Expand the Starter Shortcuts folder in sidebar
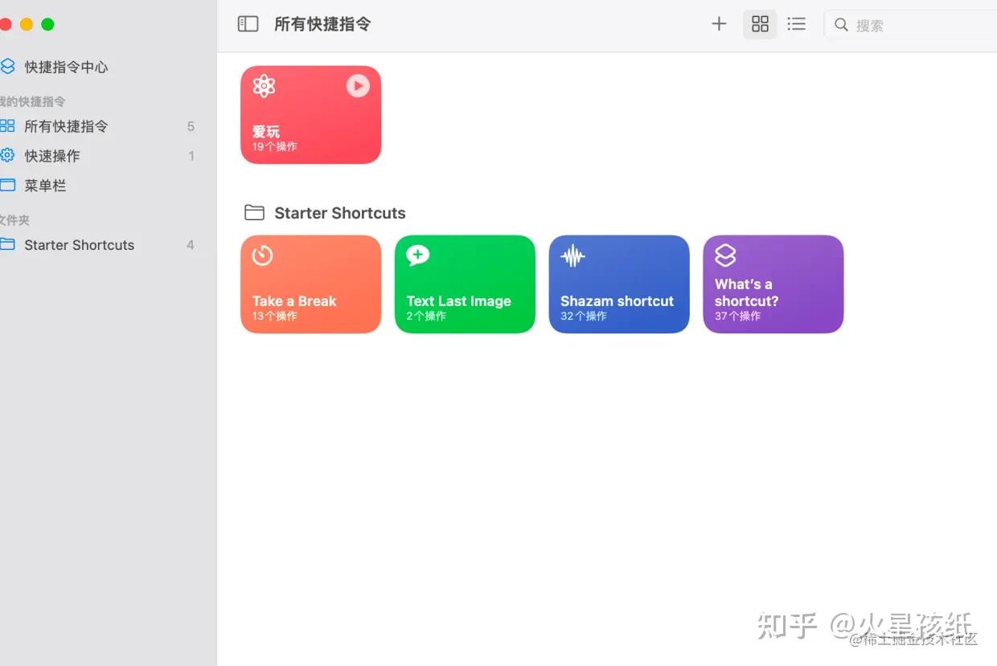Viewport: 997px width, 666px height. tap(78, 245)
